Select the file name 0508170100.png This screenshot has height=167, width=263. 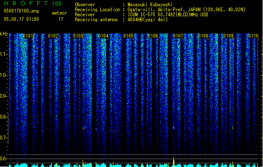[21, 11]
